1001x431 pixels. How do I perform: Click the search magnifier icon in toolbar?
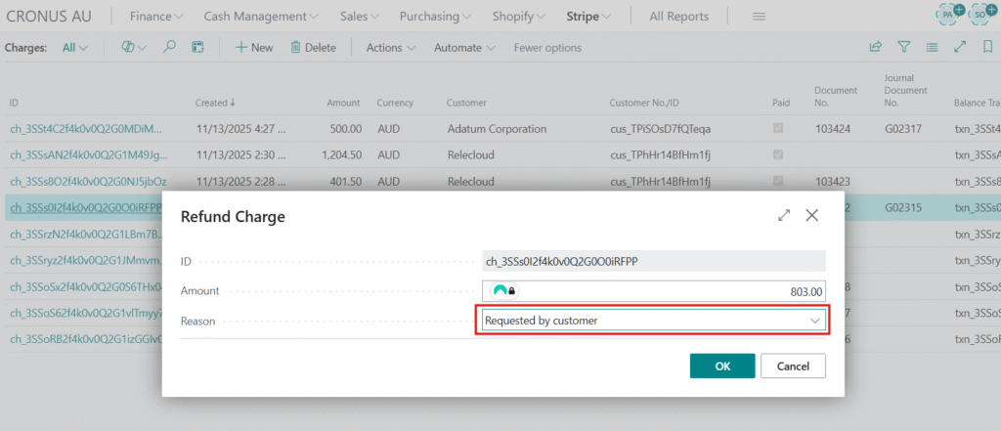pos(169,47)
